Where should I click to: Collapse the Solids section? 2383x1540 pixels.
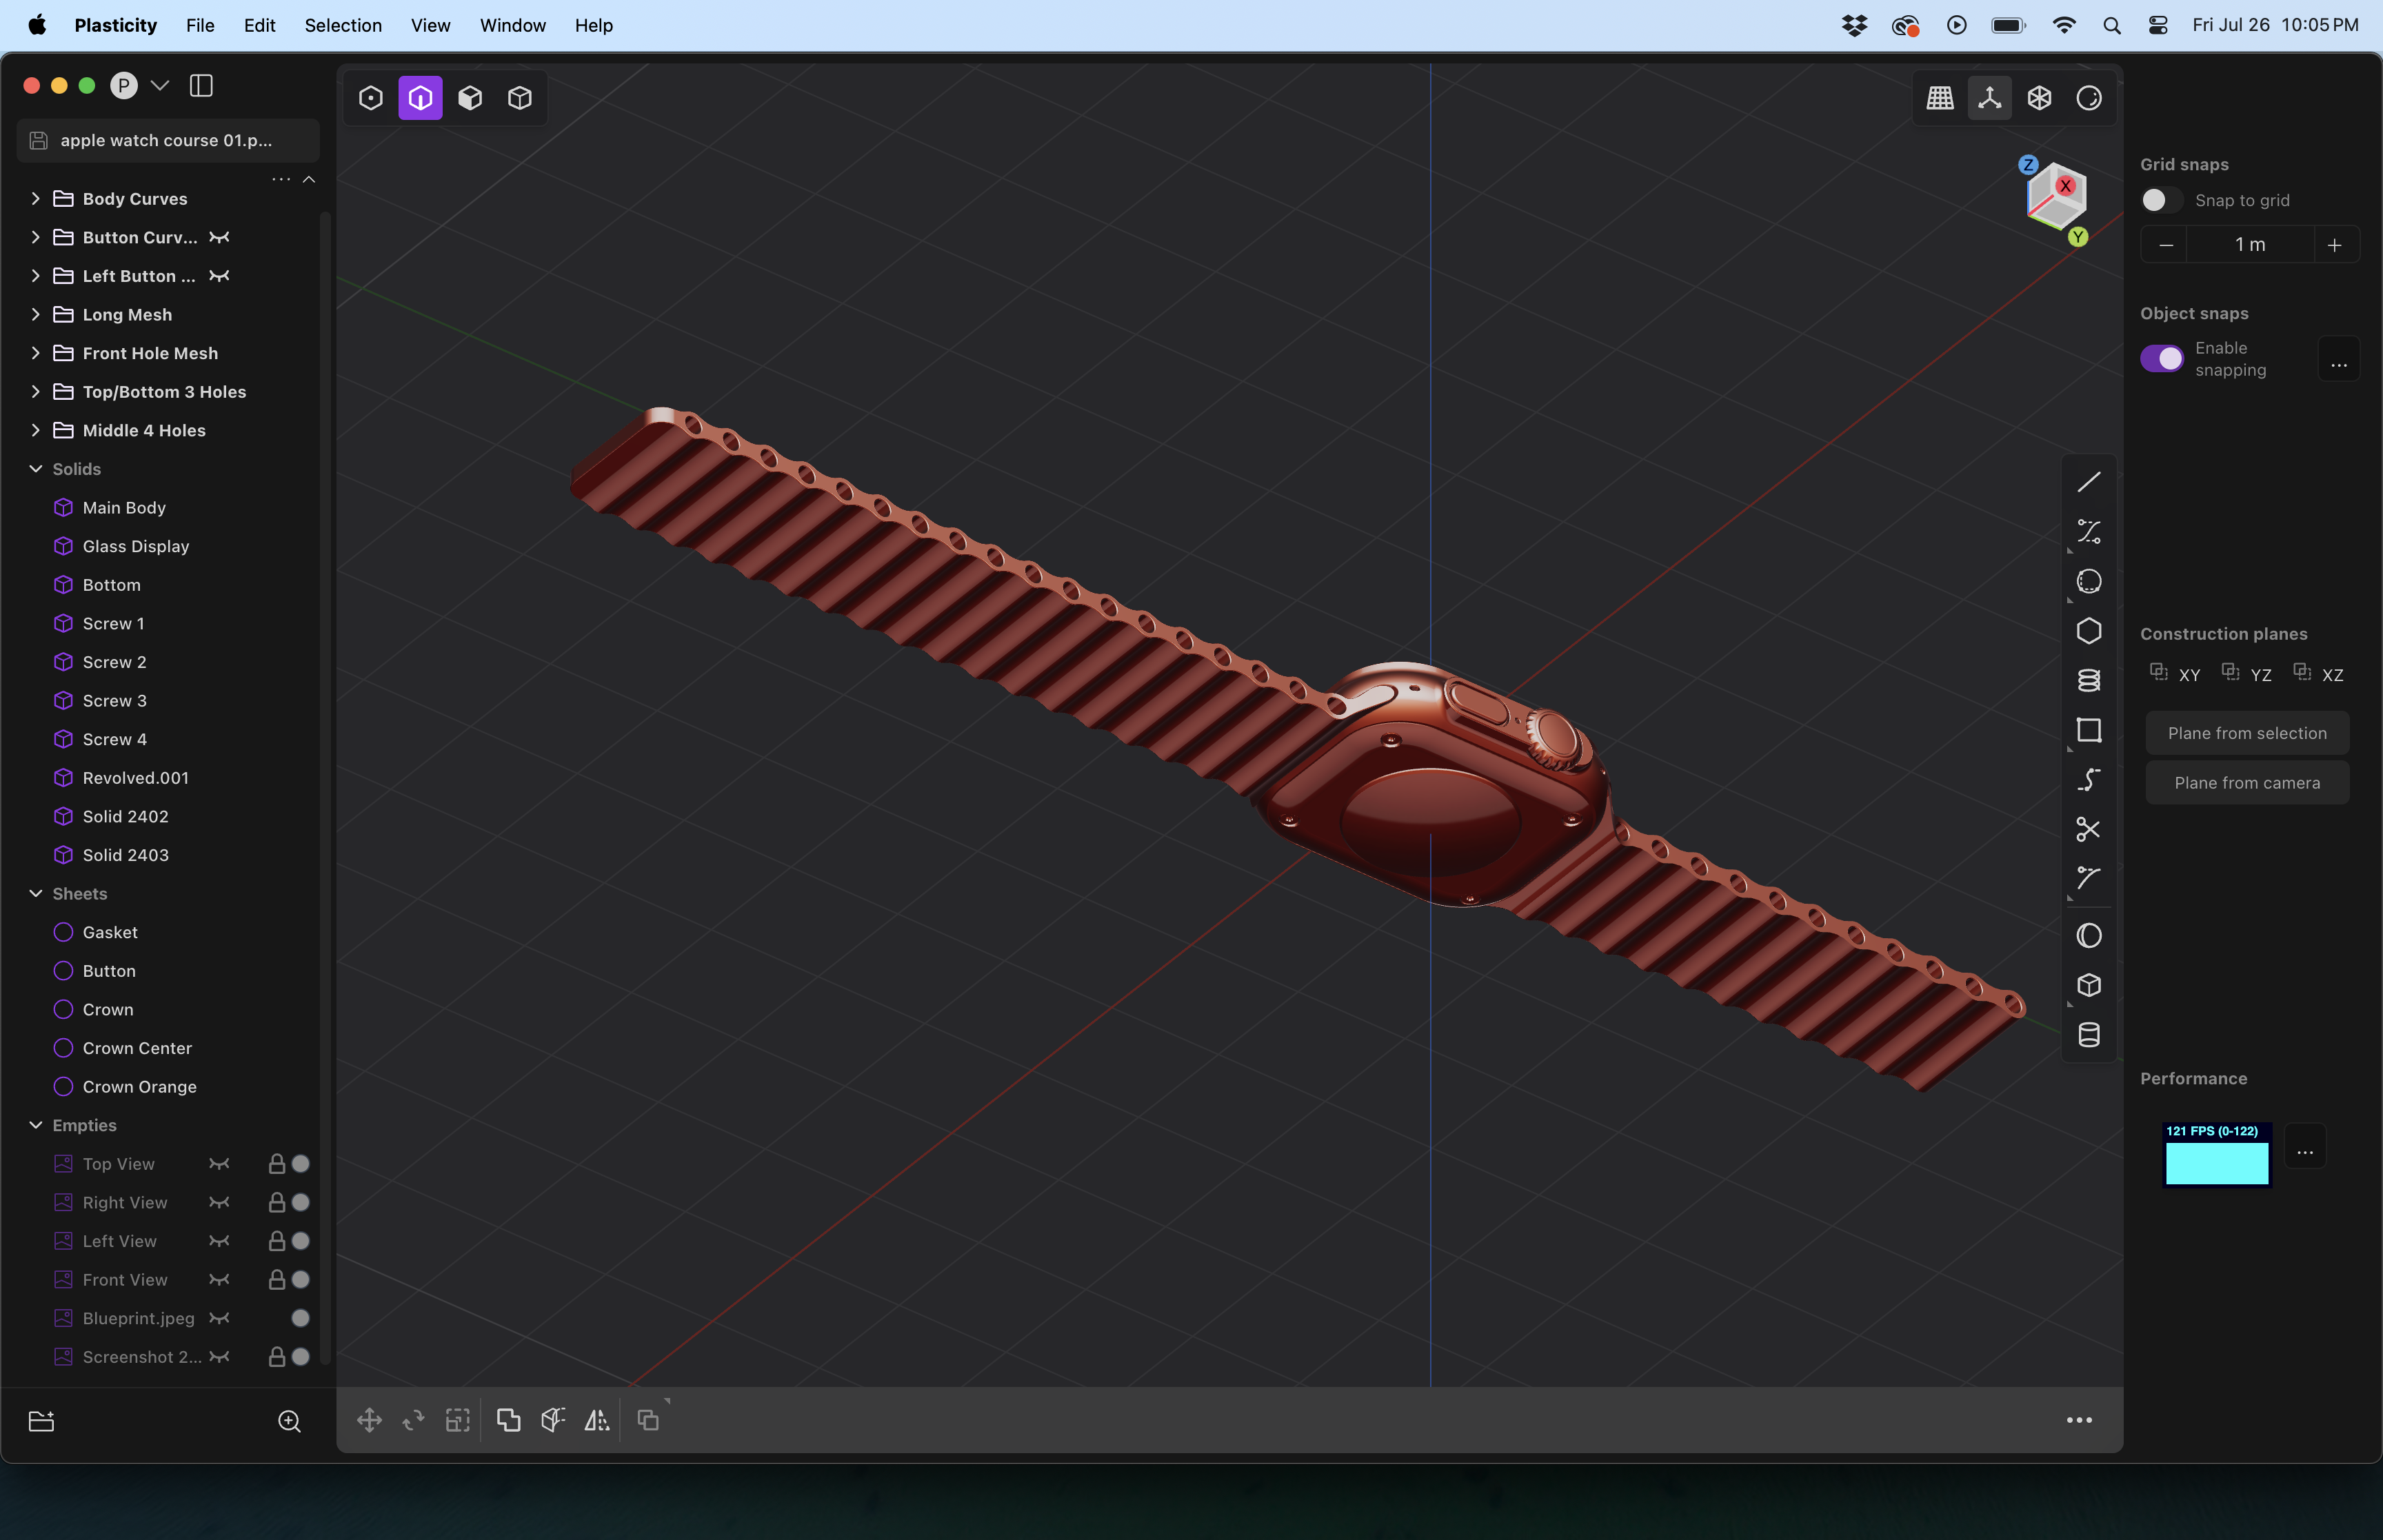click(x=35, y=468)
